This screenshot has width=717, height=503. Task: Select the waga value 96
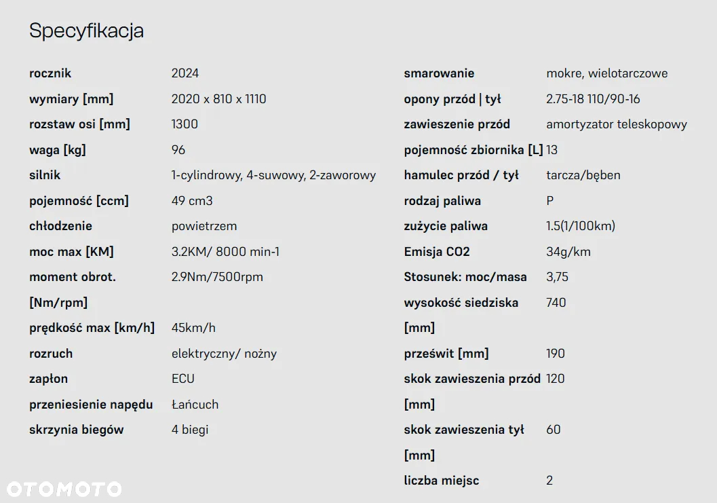click(x=178, y=149)
